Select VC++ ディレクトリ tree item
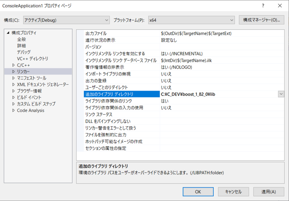The image size is (289, 201). (x=32, y=59)
